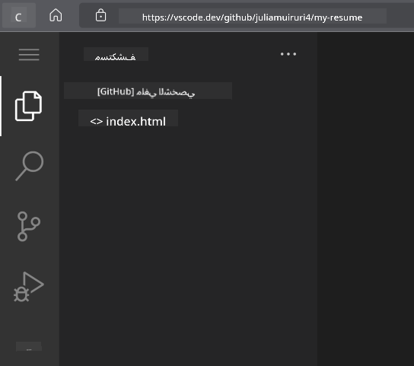Open the Source Control branch view

point(29,226)
